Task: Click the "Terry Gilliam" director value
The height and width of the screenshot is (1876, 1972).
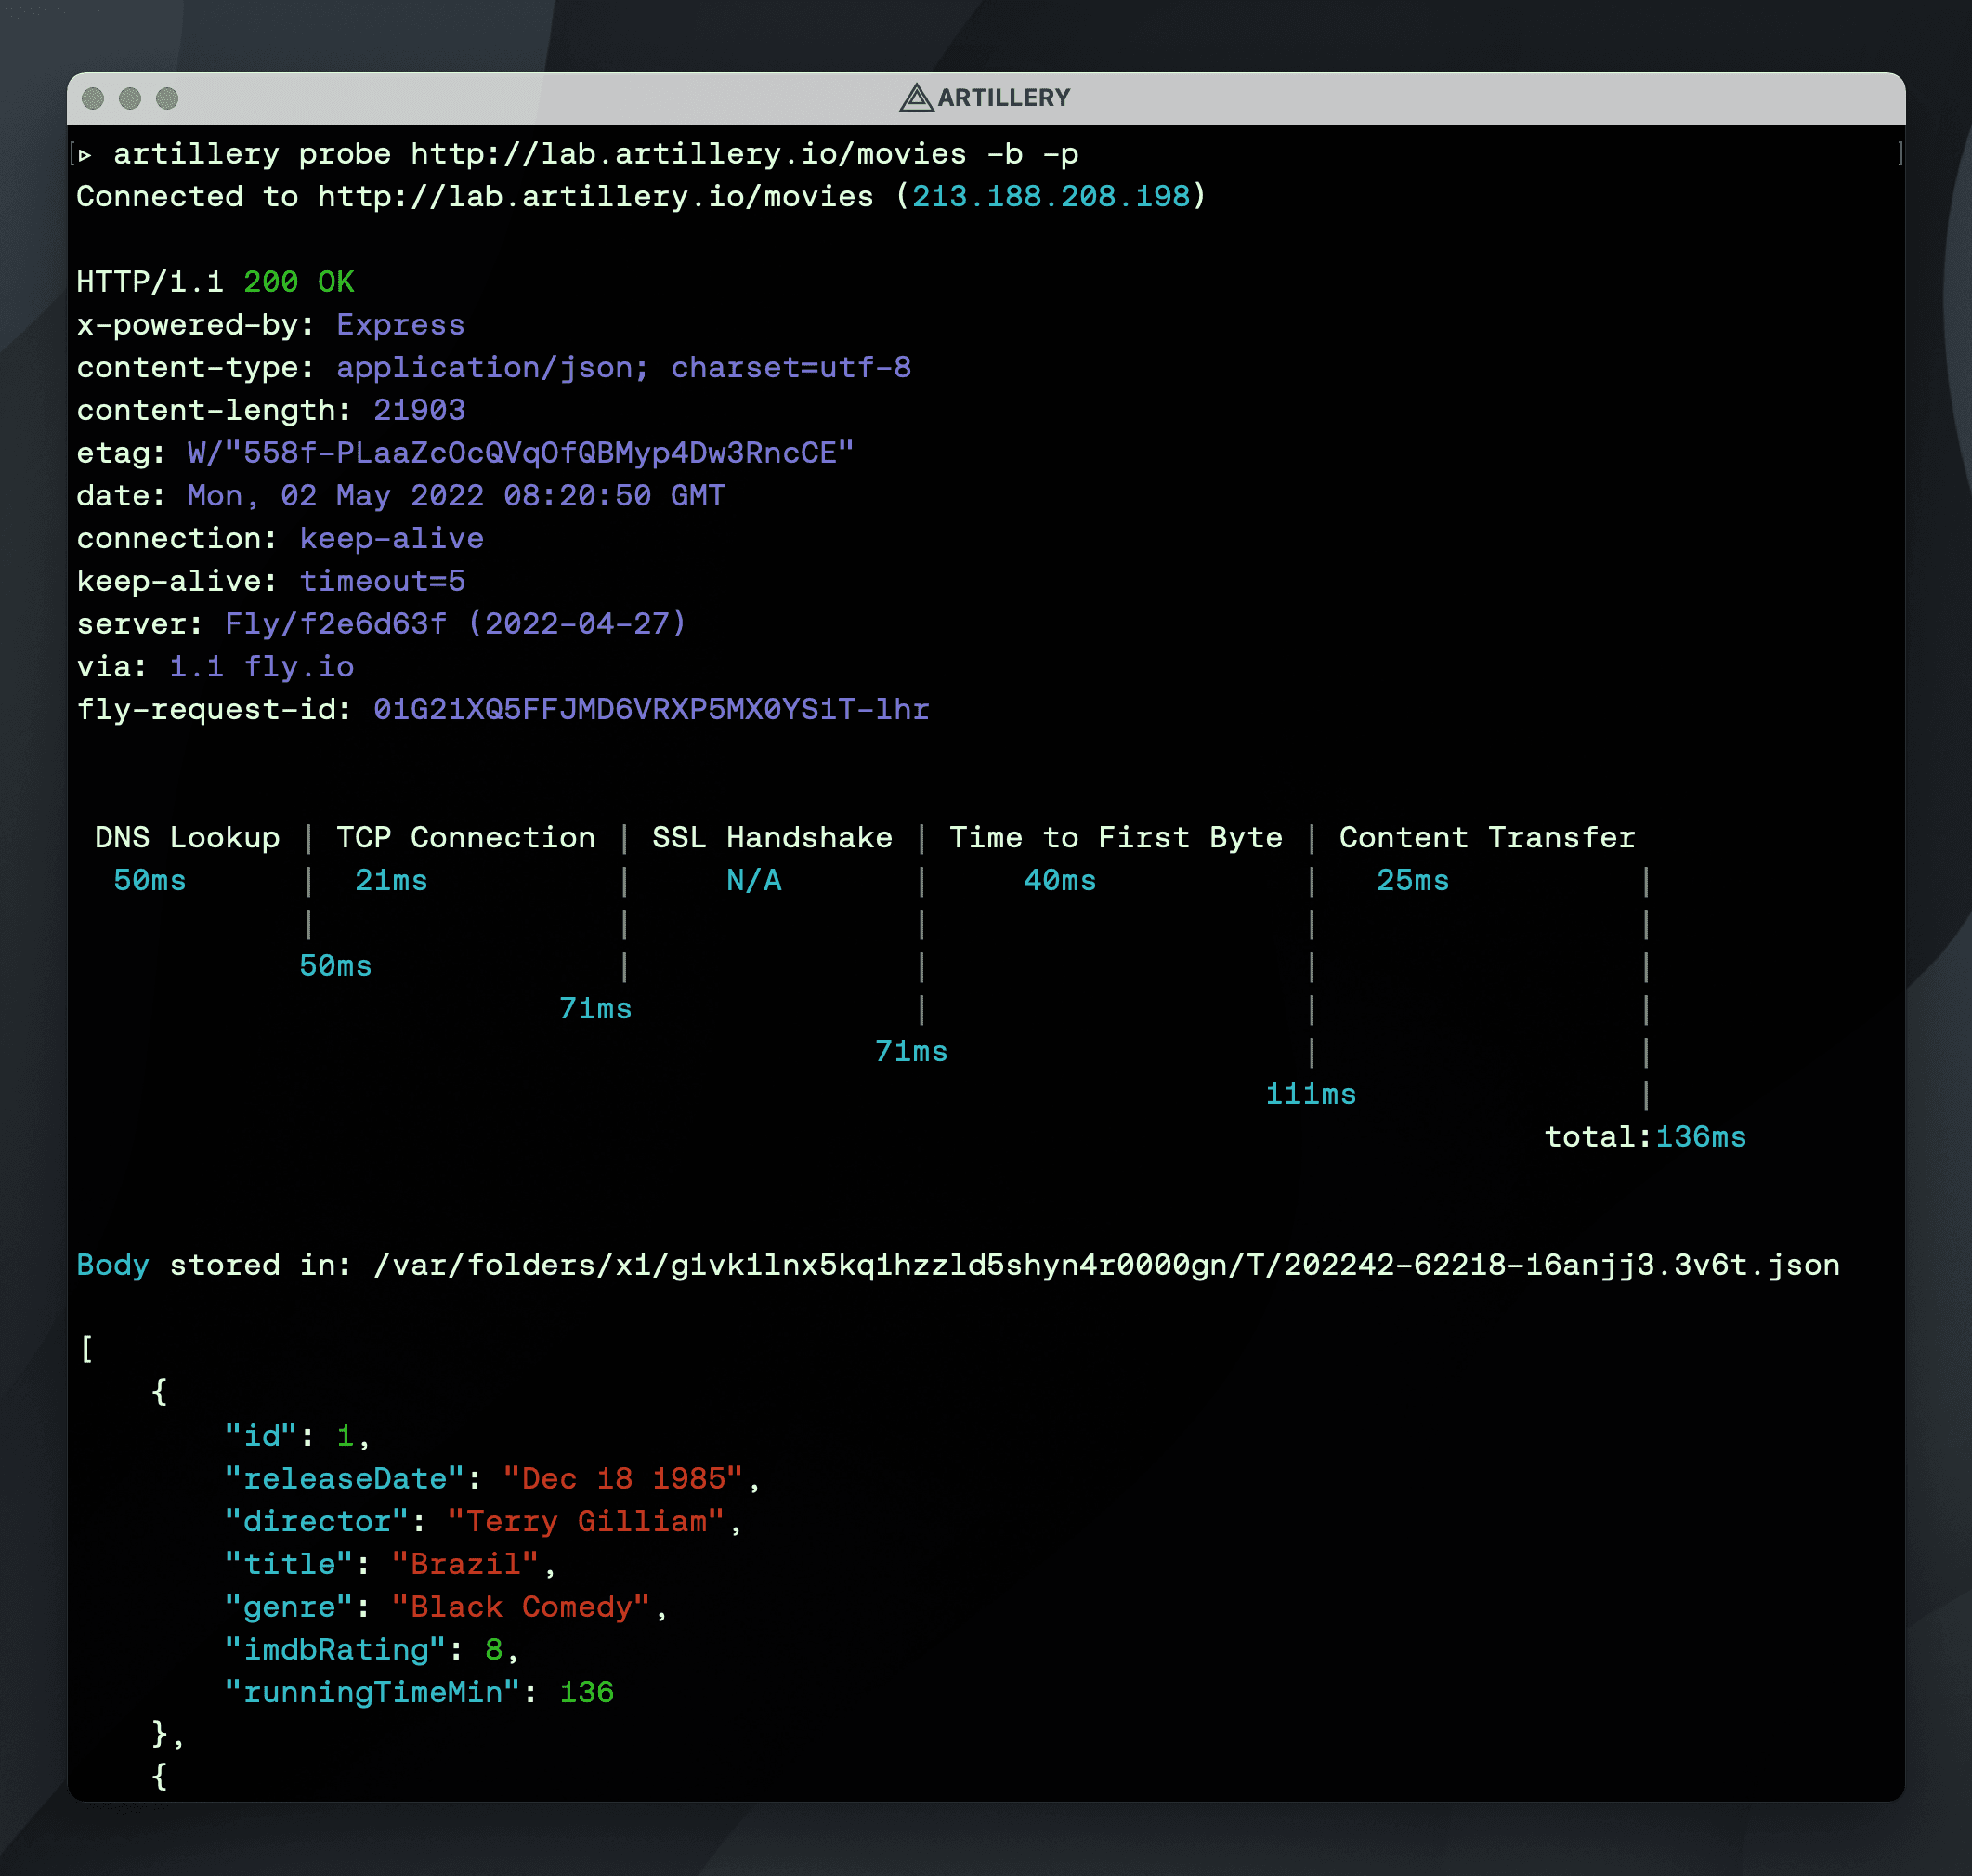Action: (x=586, y=1522)
